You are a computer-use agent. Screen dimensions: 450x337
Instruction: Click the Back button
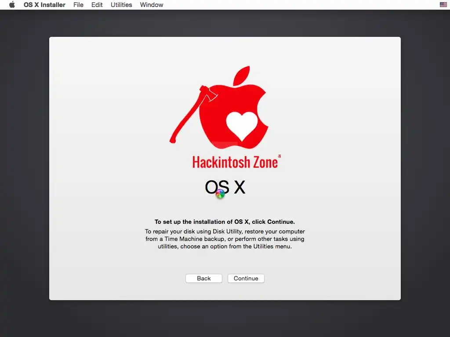coord(204,278)
